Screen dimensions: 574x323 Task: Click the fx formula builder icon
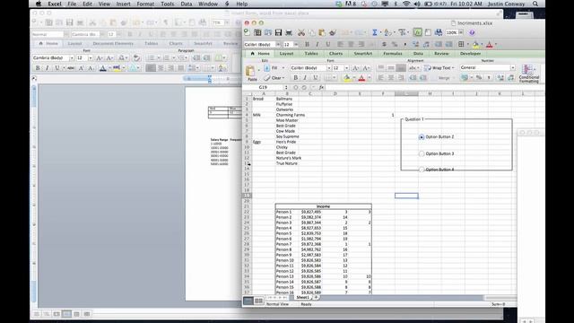(321, 88)
